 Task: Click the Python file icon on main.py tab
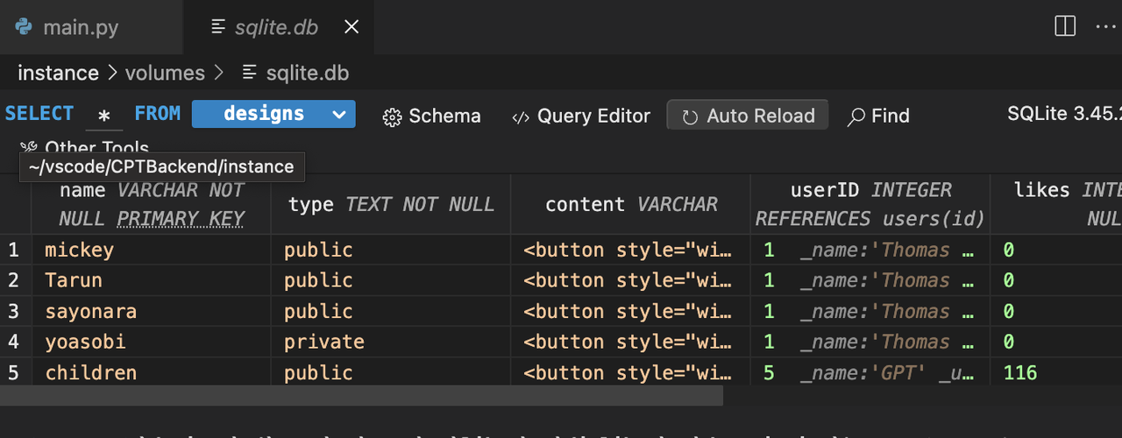click(24, 27)
